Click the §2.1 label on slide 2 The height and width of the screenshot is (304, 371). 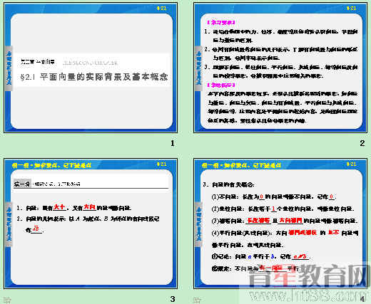pos(352,8)
